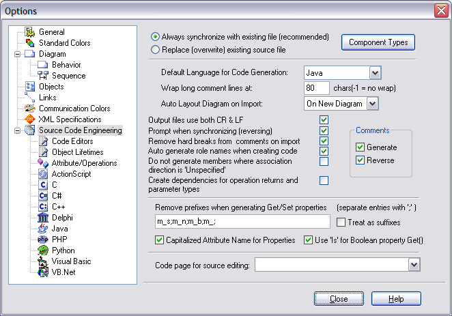This screenshot has width=452, height=316.
Task: Click the Visual Basic icon
Action: click(x=42, y=261)
